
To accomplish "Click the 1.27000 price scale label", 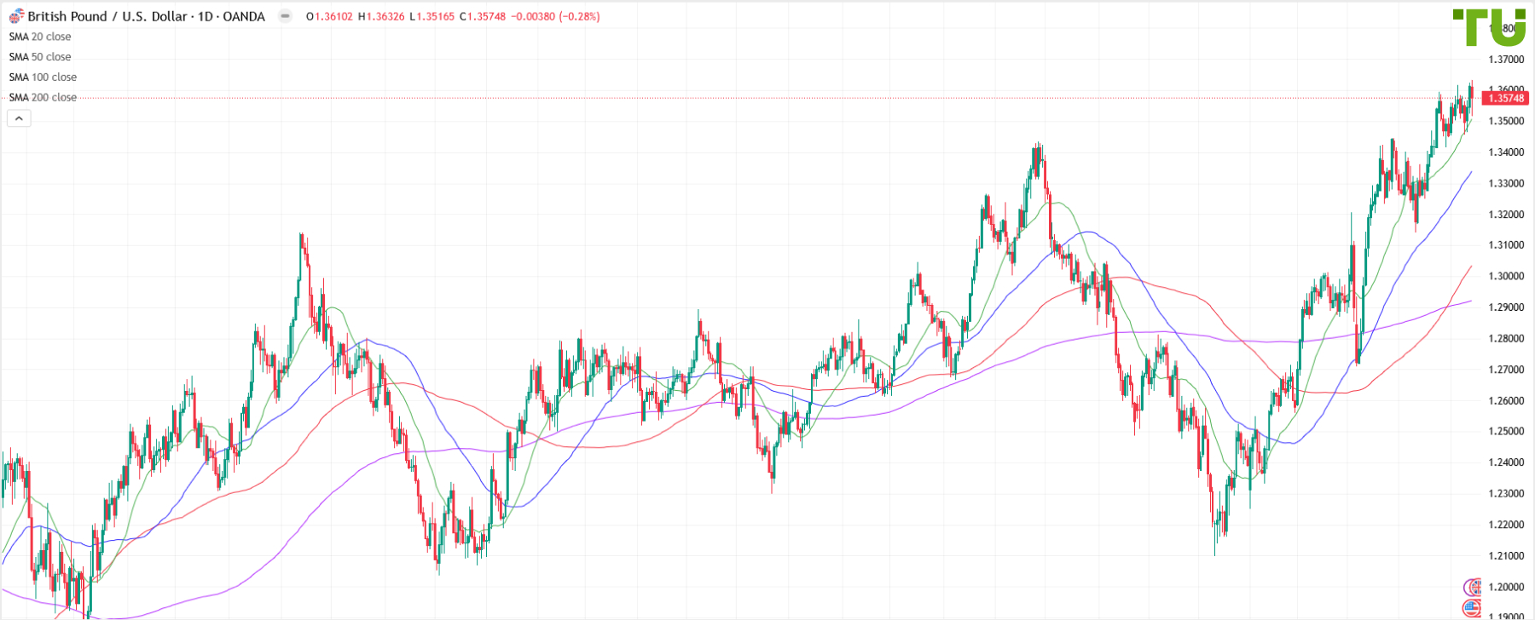I will (1506, 370).
